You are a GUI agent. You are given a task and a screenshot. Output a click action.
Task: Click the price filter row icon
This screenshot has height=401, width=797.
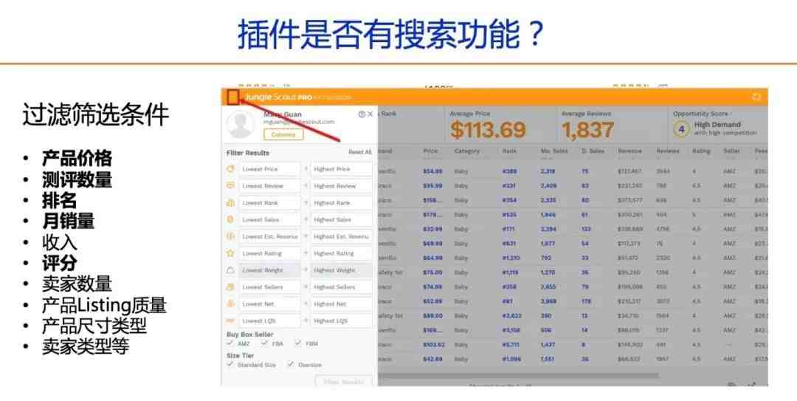[x=230, y=169]
